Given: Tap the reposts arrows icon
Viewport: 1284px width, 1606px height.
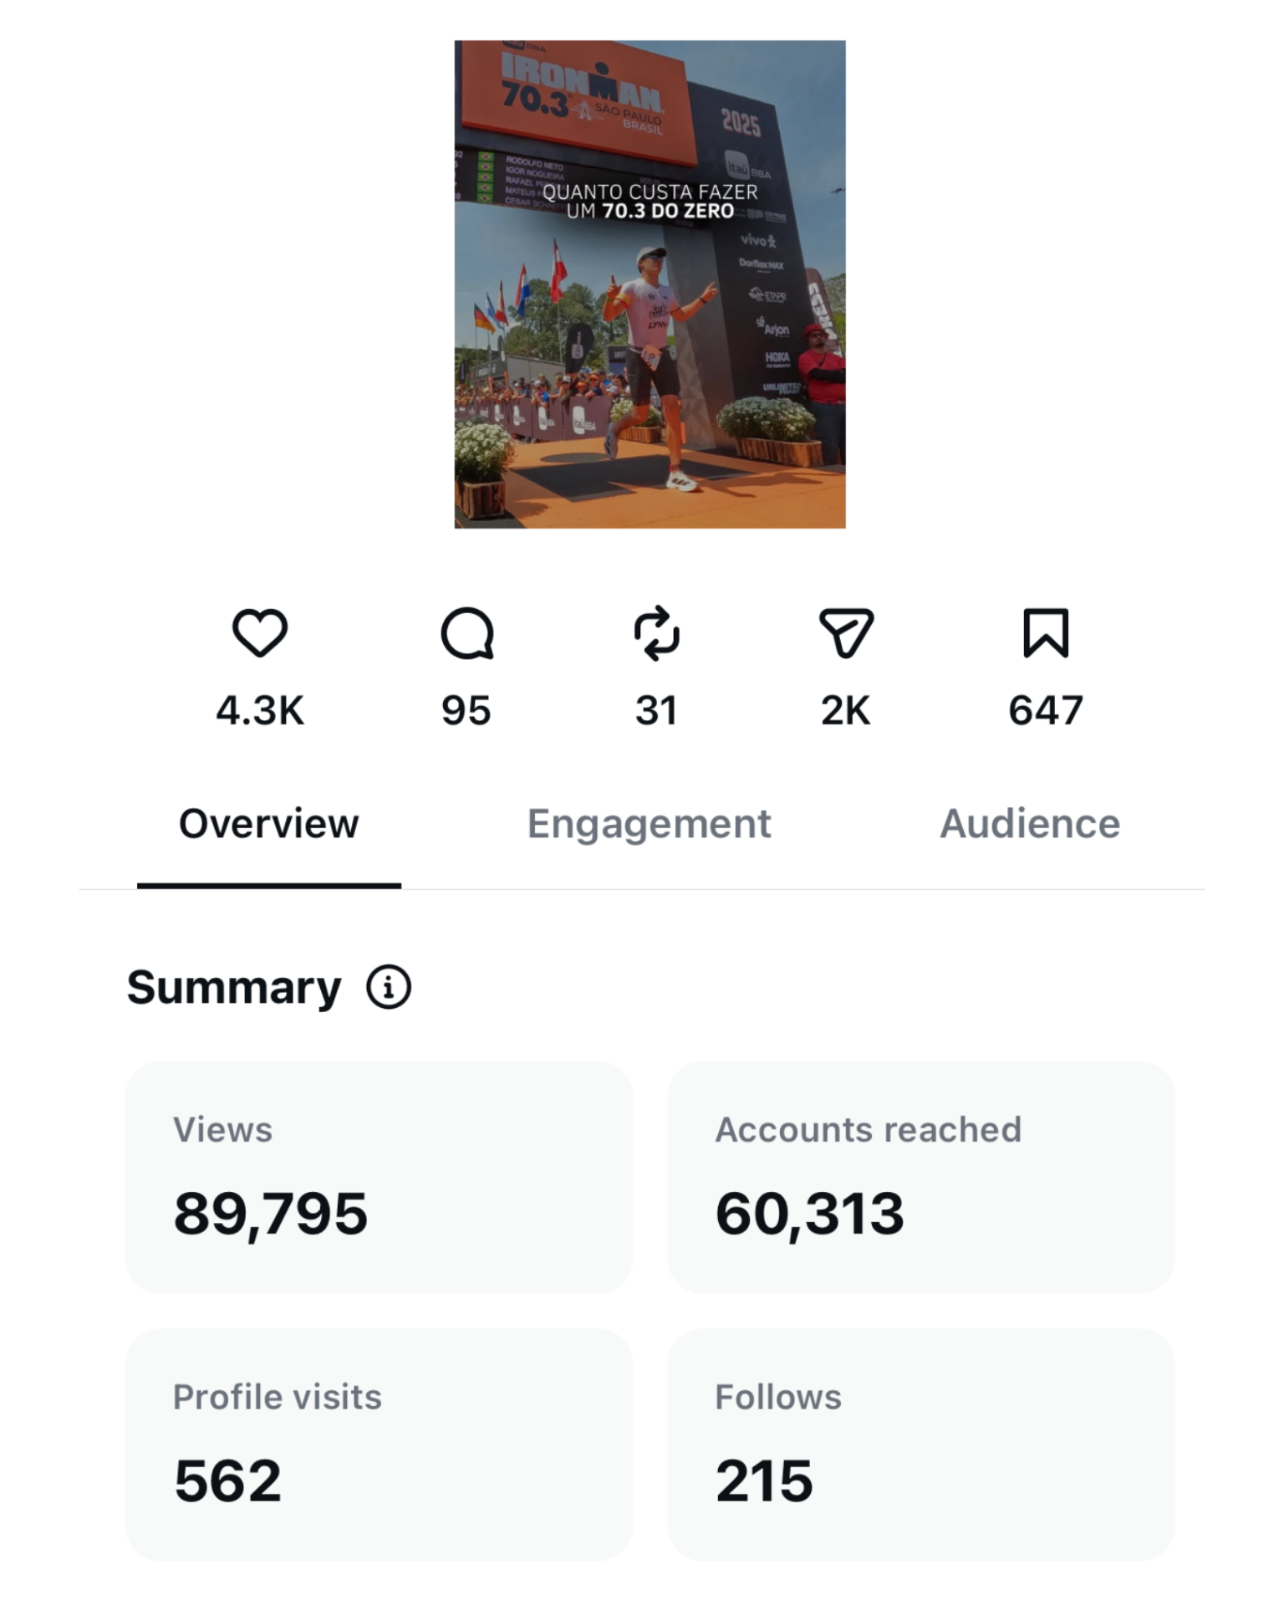Looking at the screenshot, I should (657, 633).
